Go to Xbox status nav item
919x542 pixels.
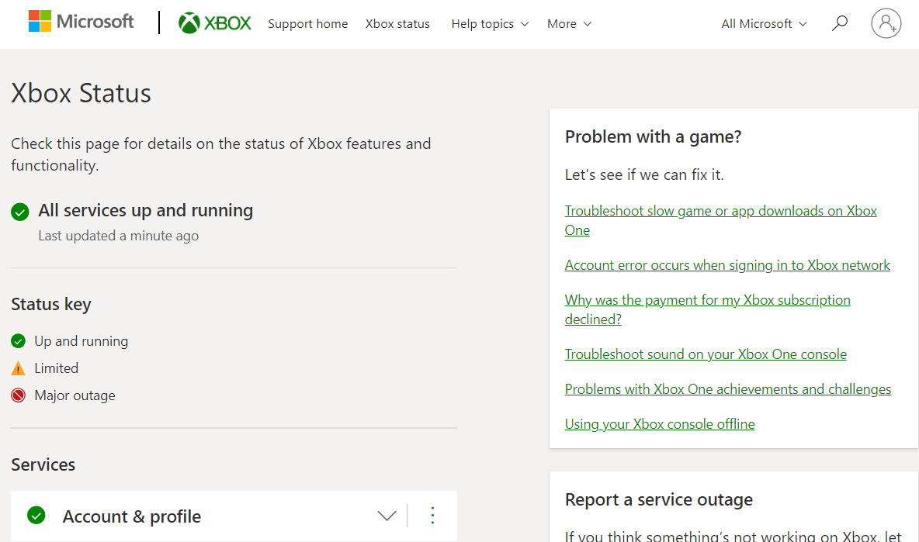coord(397,24)
